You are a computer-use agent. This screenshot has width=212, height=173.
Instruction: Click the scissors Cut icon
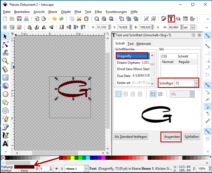coord(79,19)
